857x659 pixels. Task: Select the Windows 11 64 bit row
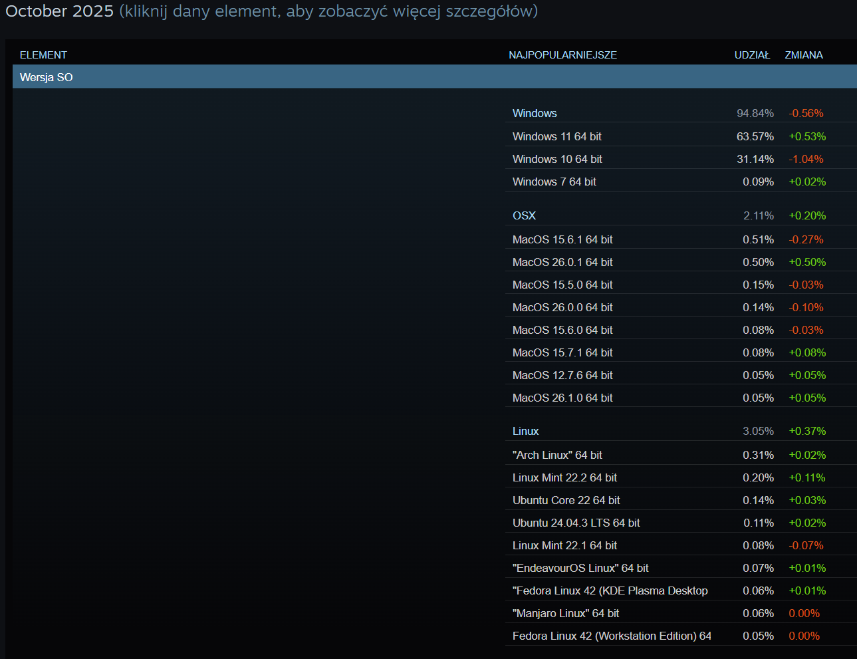[556, 136]
